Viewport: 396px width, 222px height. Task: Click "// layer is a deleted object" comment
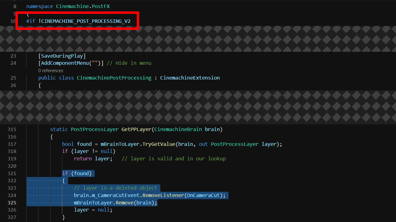115,188
